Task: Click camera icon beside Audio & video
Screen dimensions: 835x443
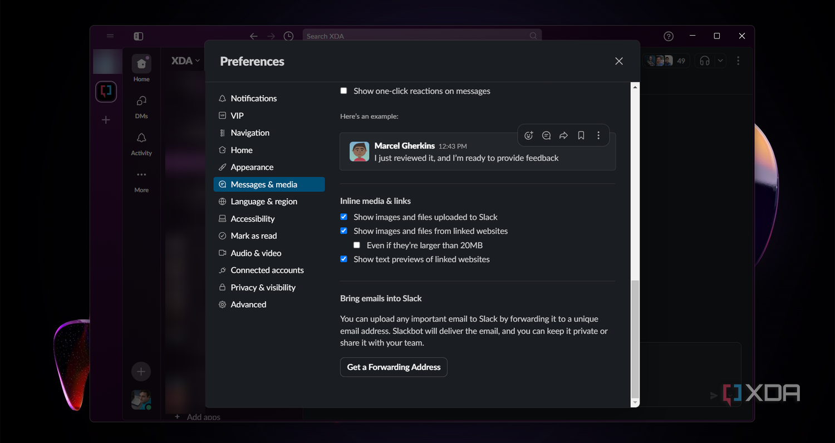Action: pyautogui.click(x=223, y=253)
